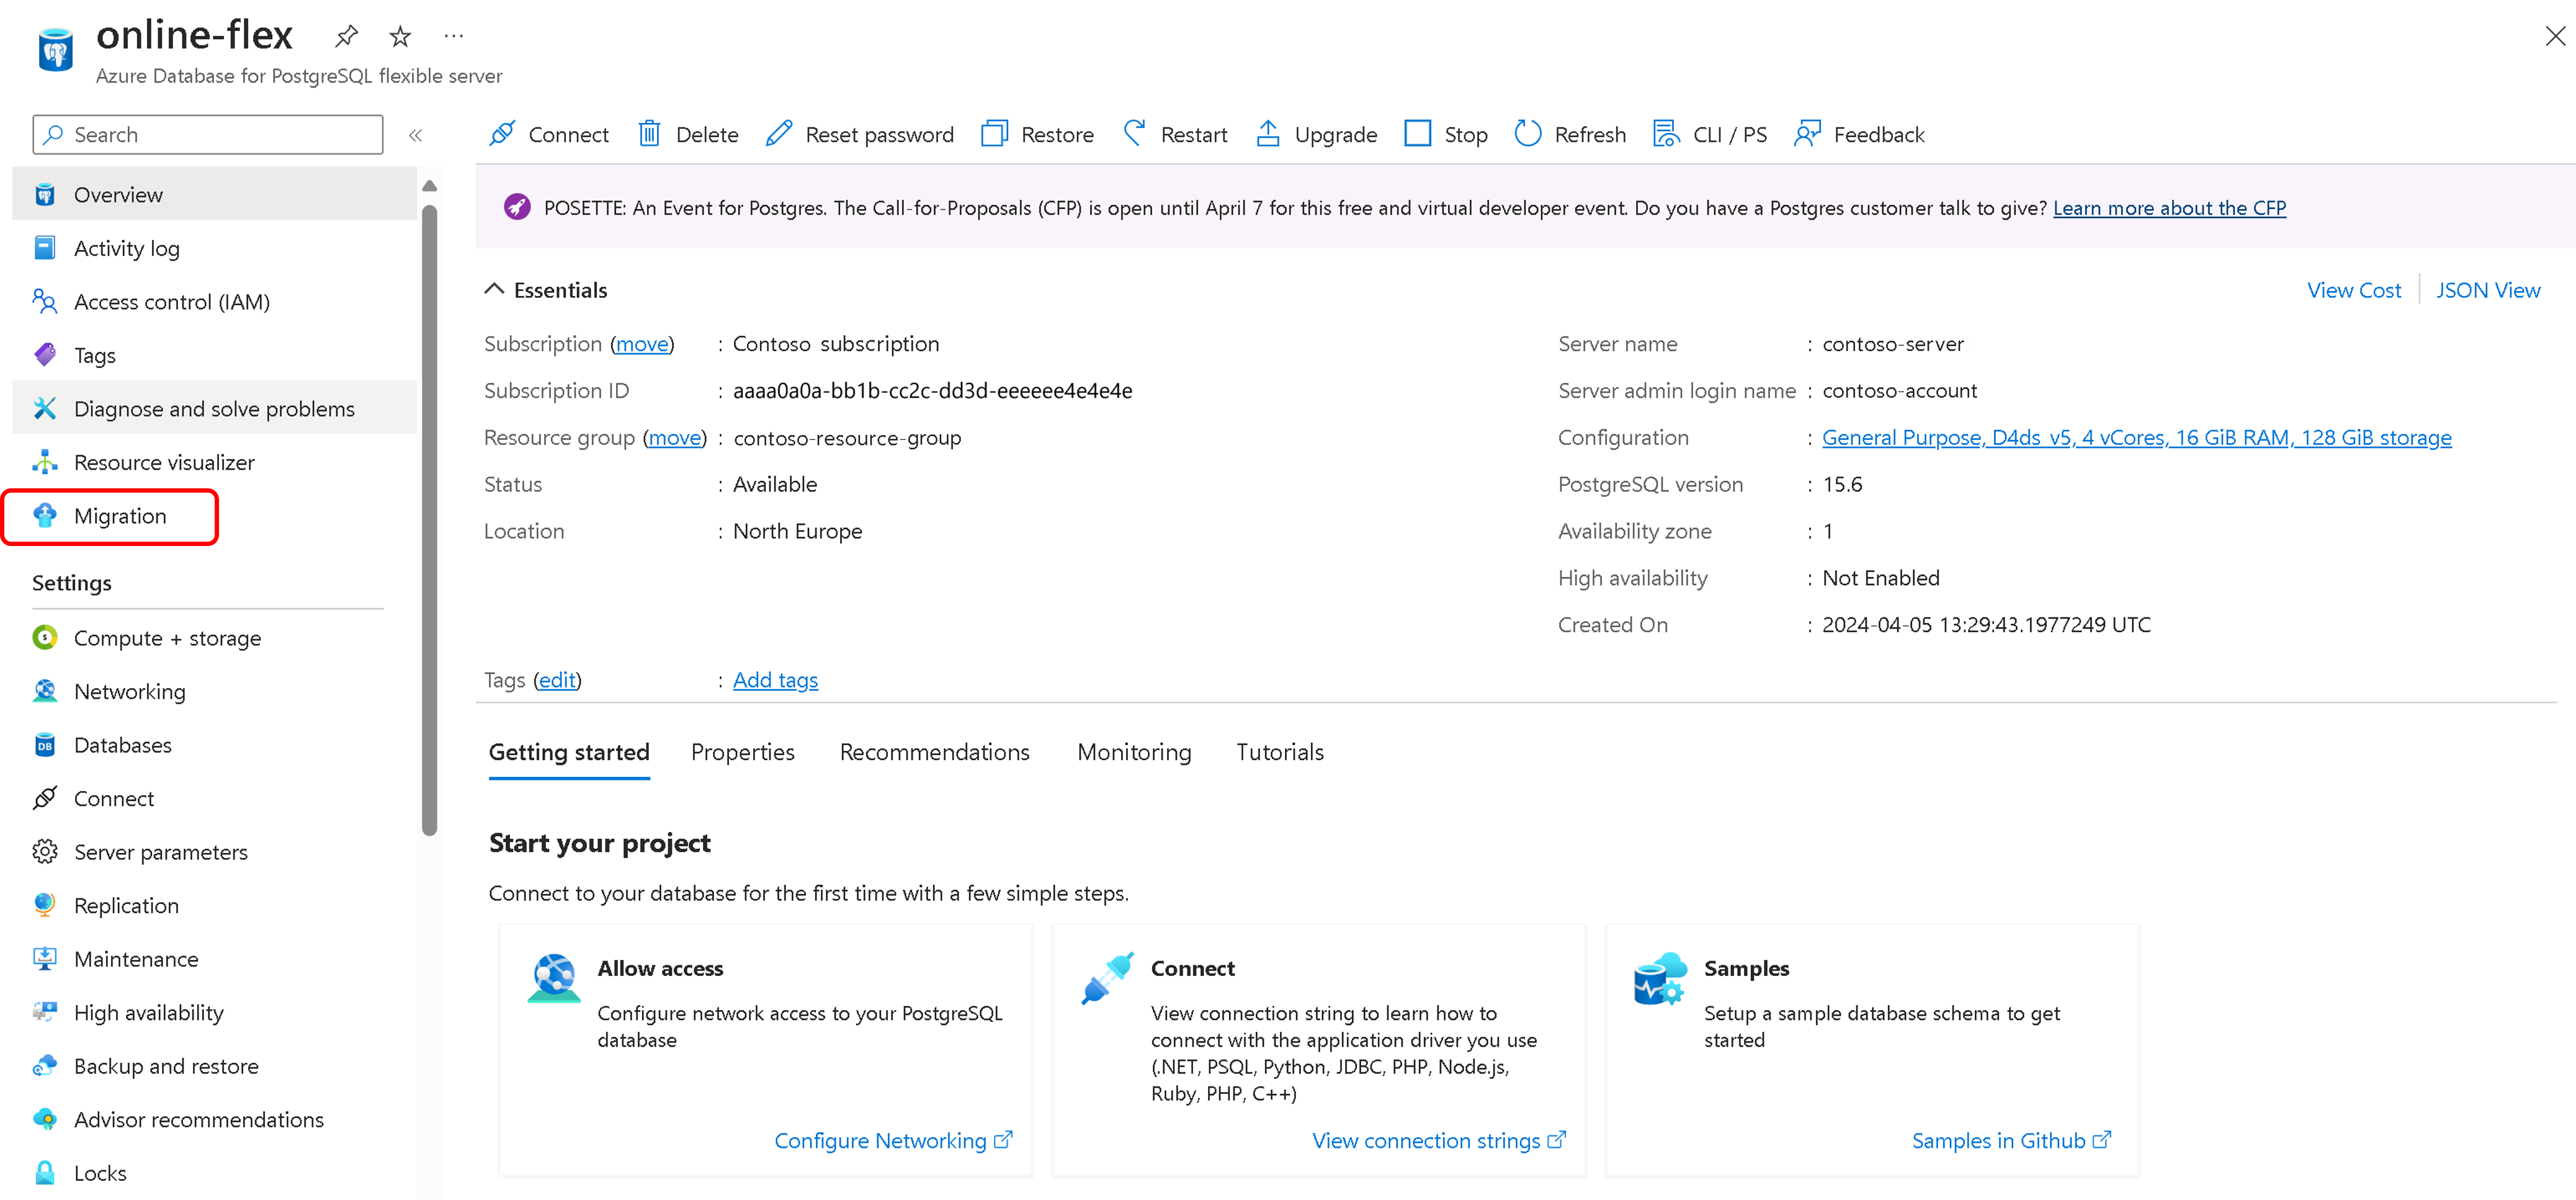Open Access control (IAM)
Image resolution: width=2576 pixels, height=1200 pixels.
click(x=215, y=301)
